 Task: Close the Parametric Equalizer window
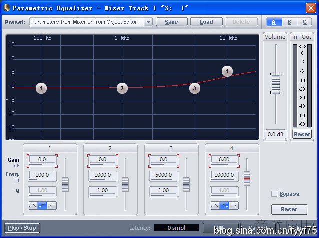(x=311, y=8)
